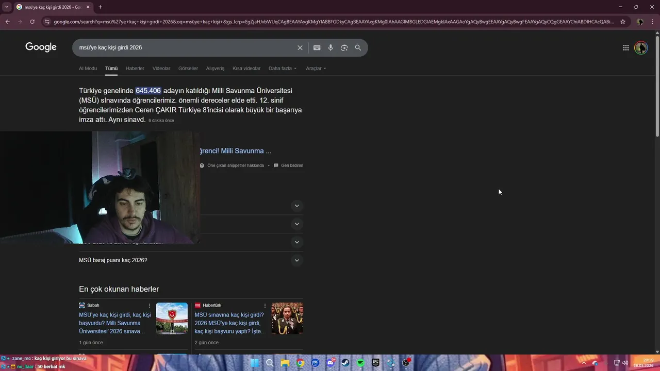This screenshot has height=371, width=660.
Task: Expand 'MSÜ baraj puanı kaç 2026?' question
Action: pyautogui.click(x=191, y=260)
